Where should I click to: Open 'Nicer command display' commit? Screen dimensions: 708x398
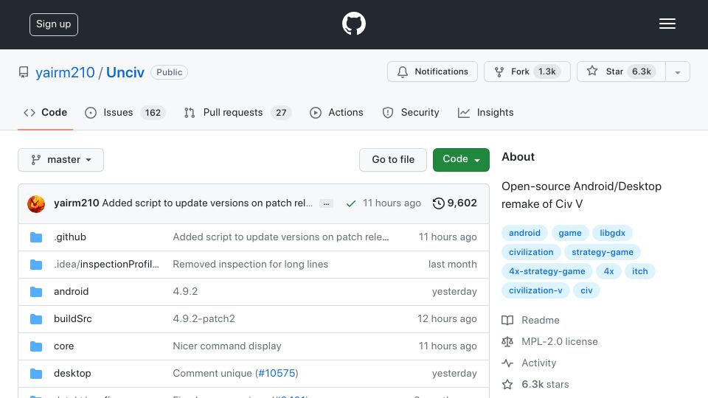(227, 346)
